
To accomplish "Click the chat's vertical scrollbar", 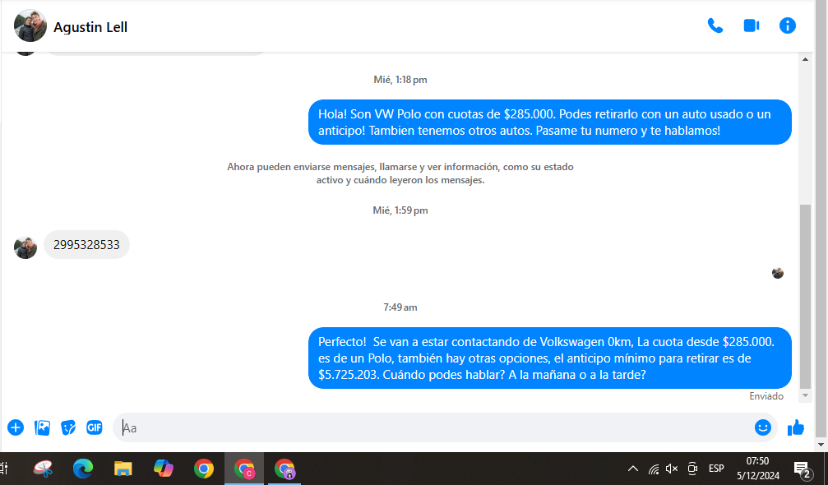I will coord(805,296).
